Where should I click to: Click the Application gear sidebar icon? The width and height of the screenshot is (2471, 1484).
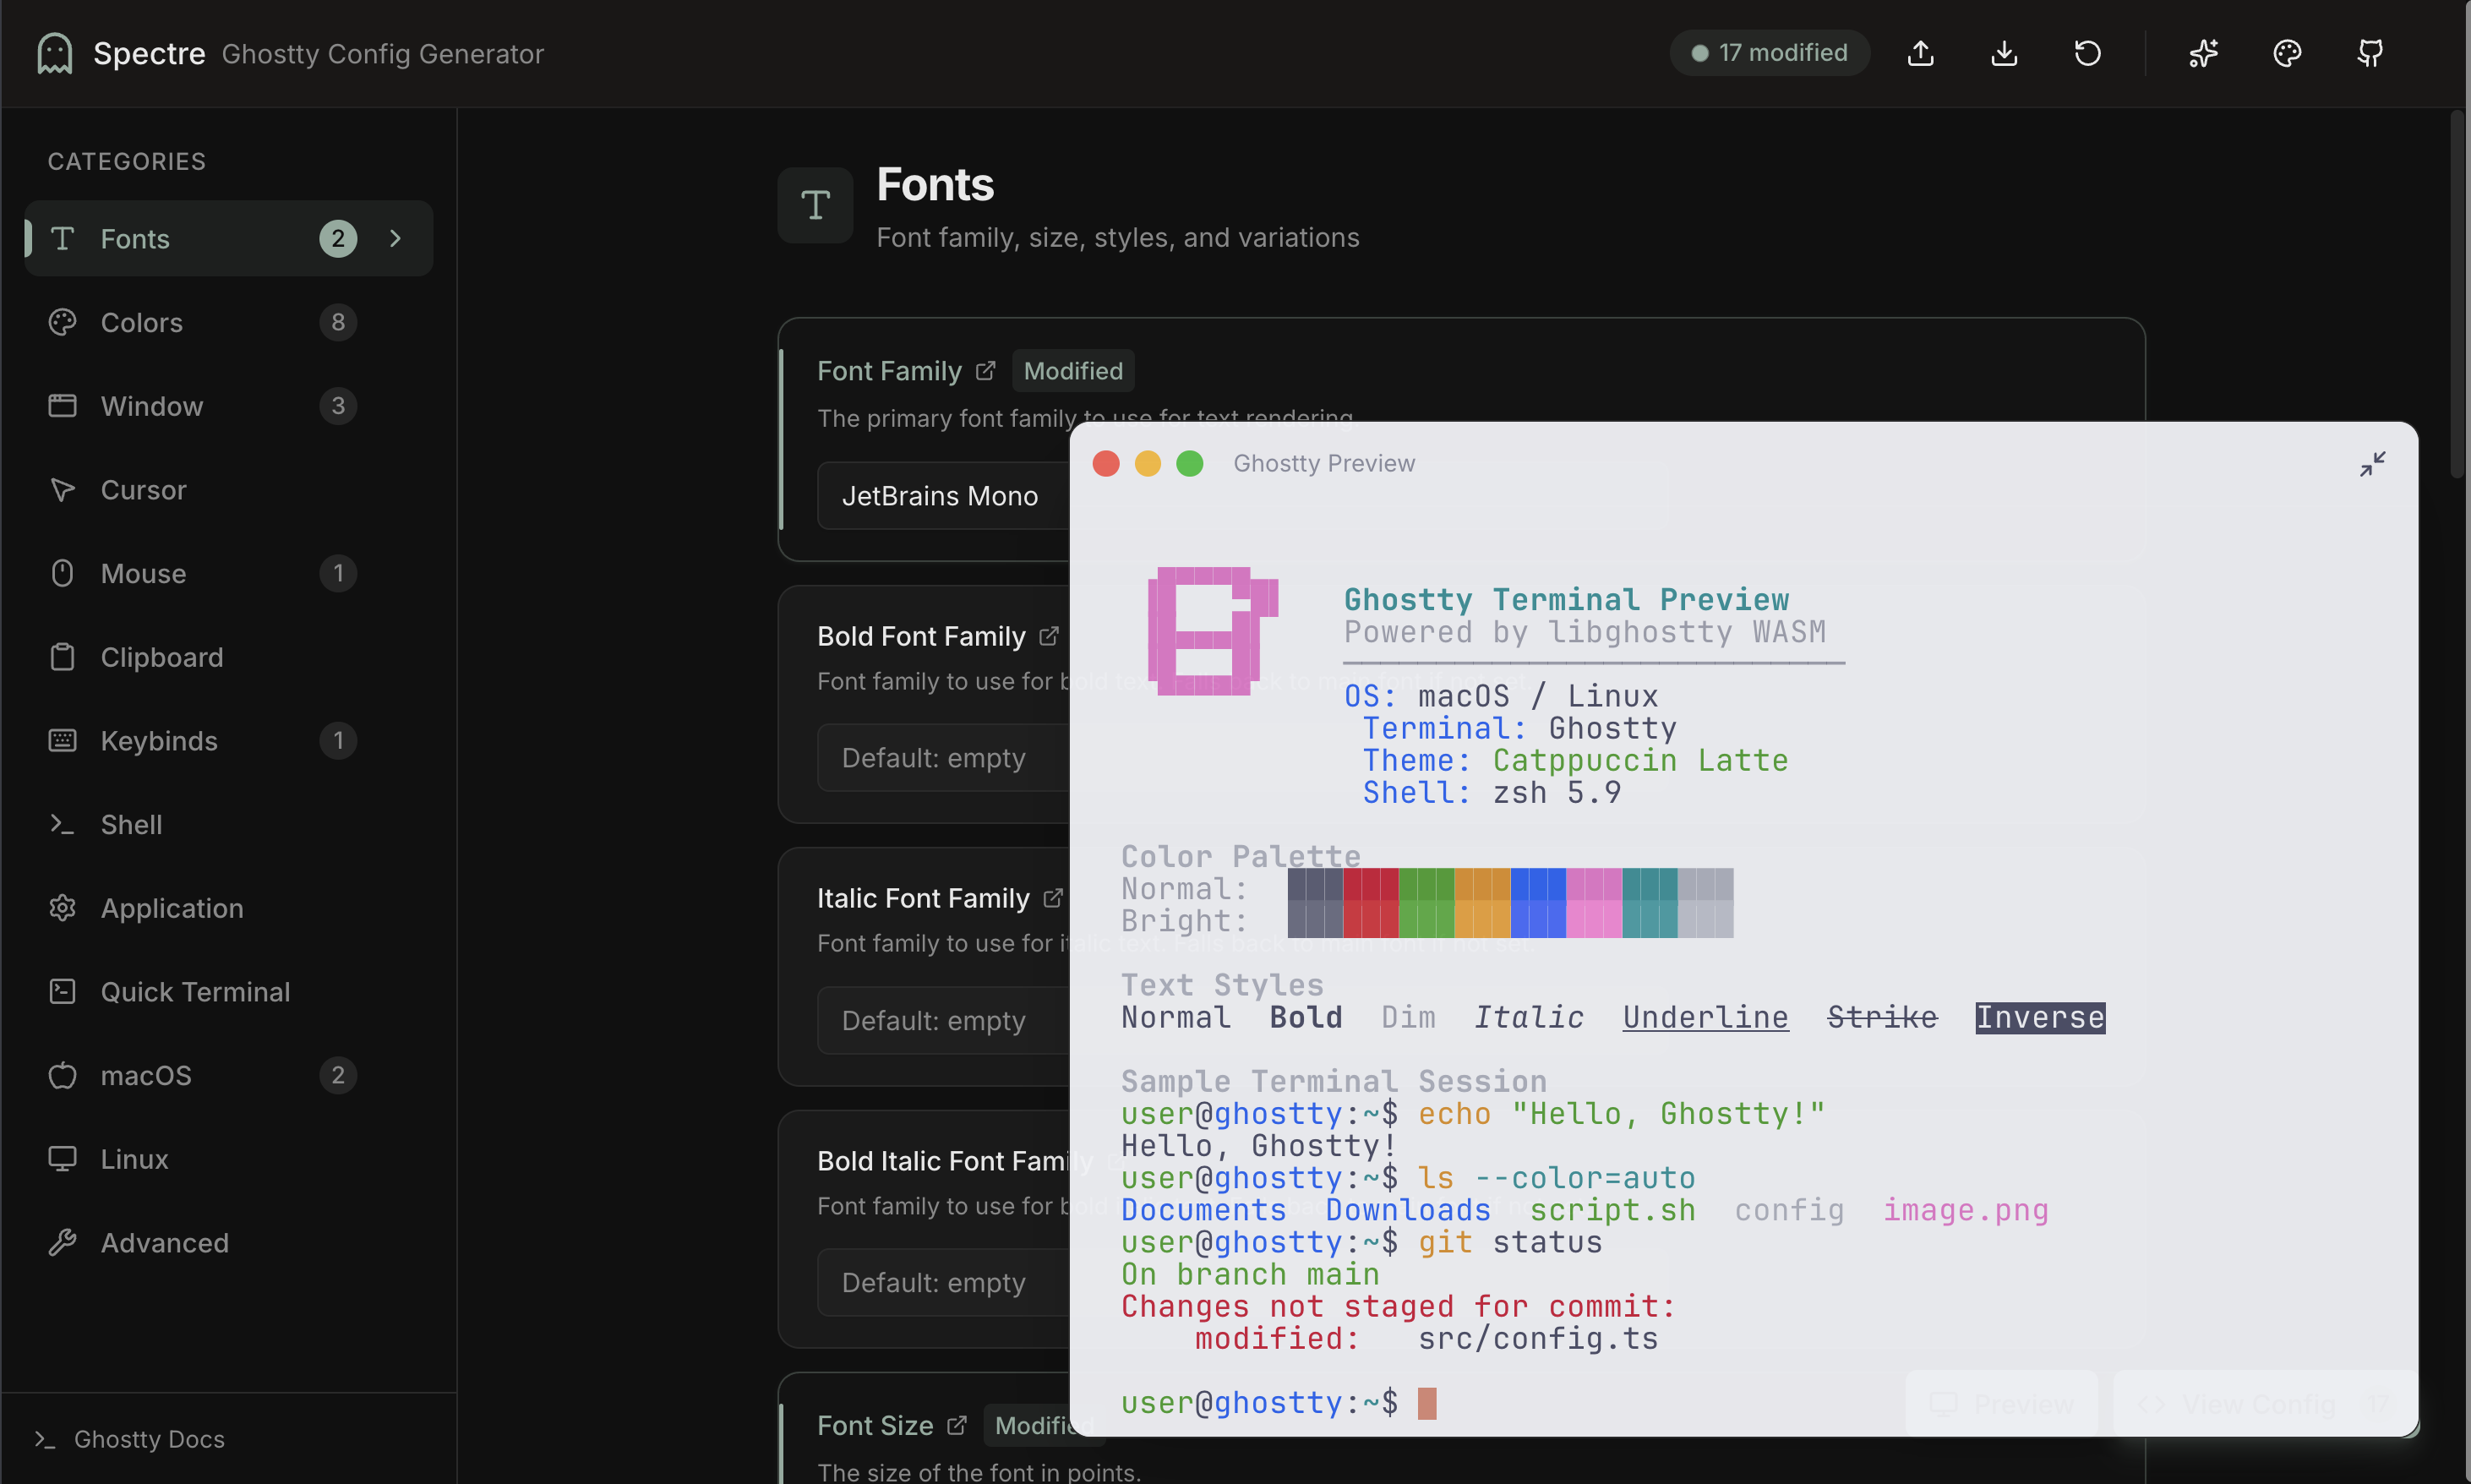point(62,908)
